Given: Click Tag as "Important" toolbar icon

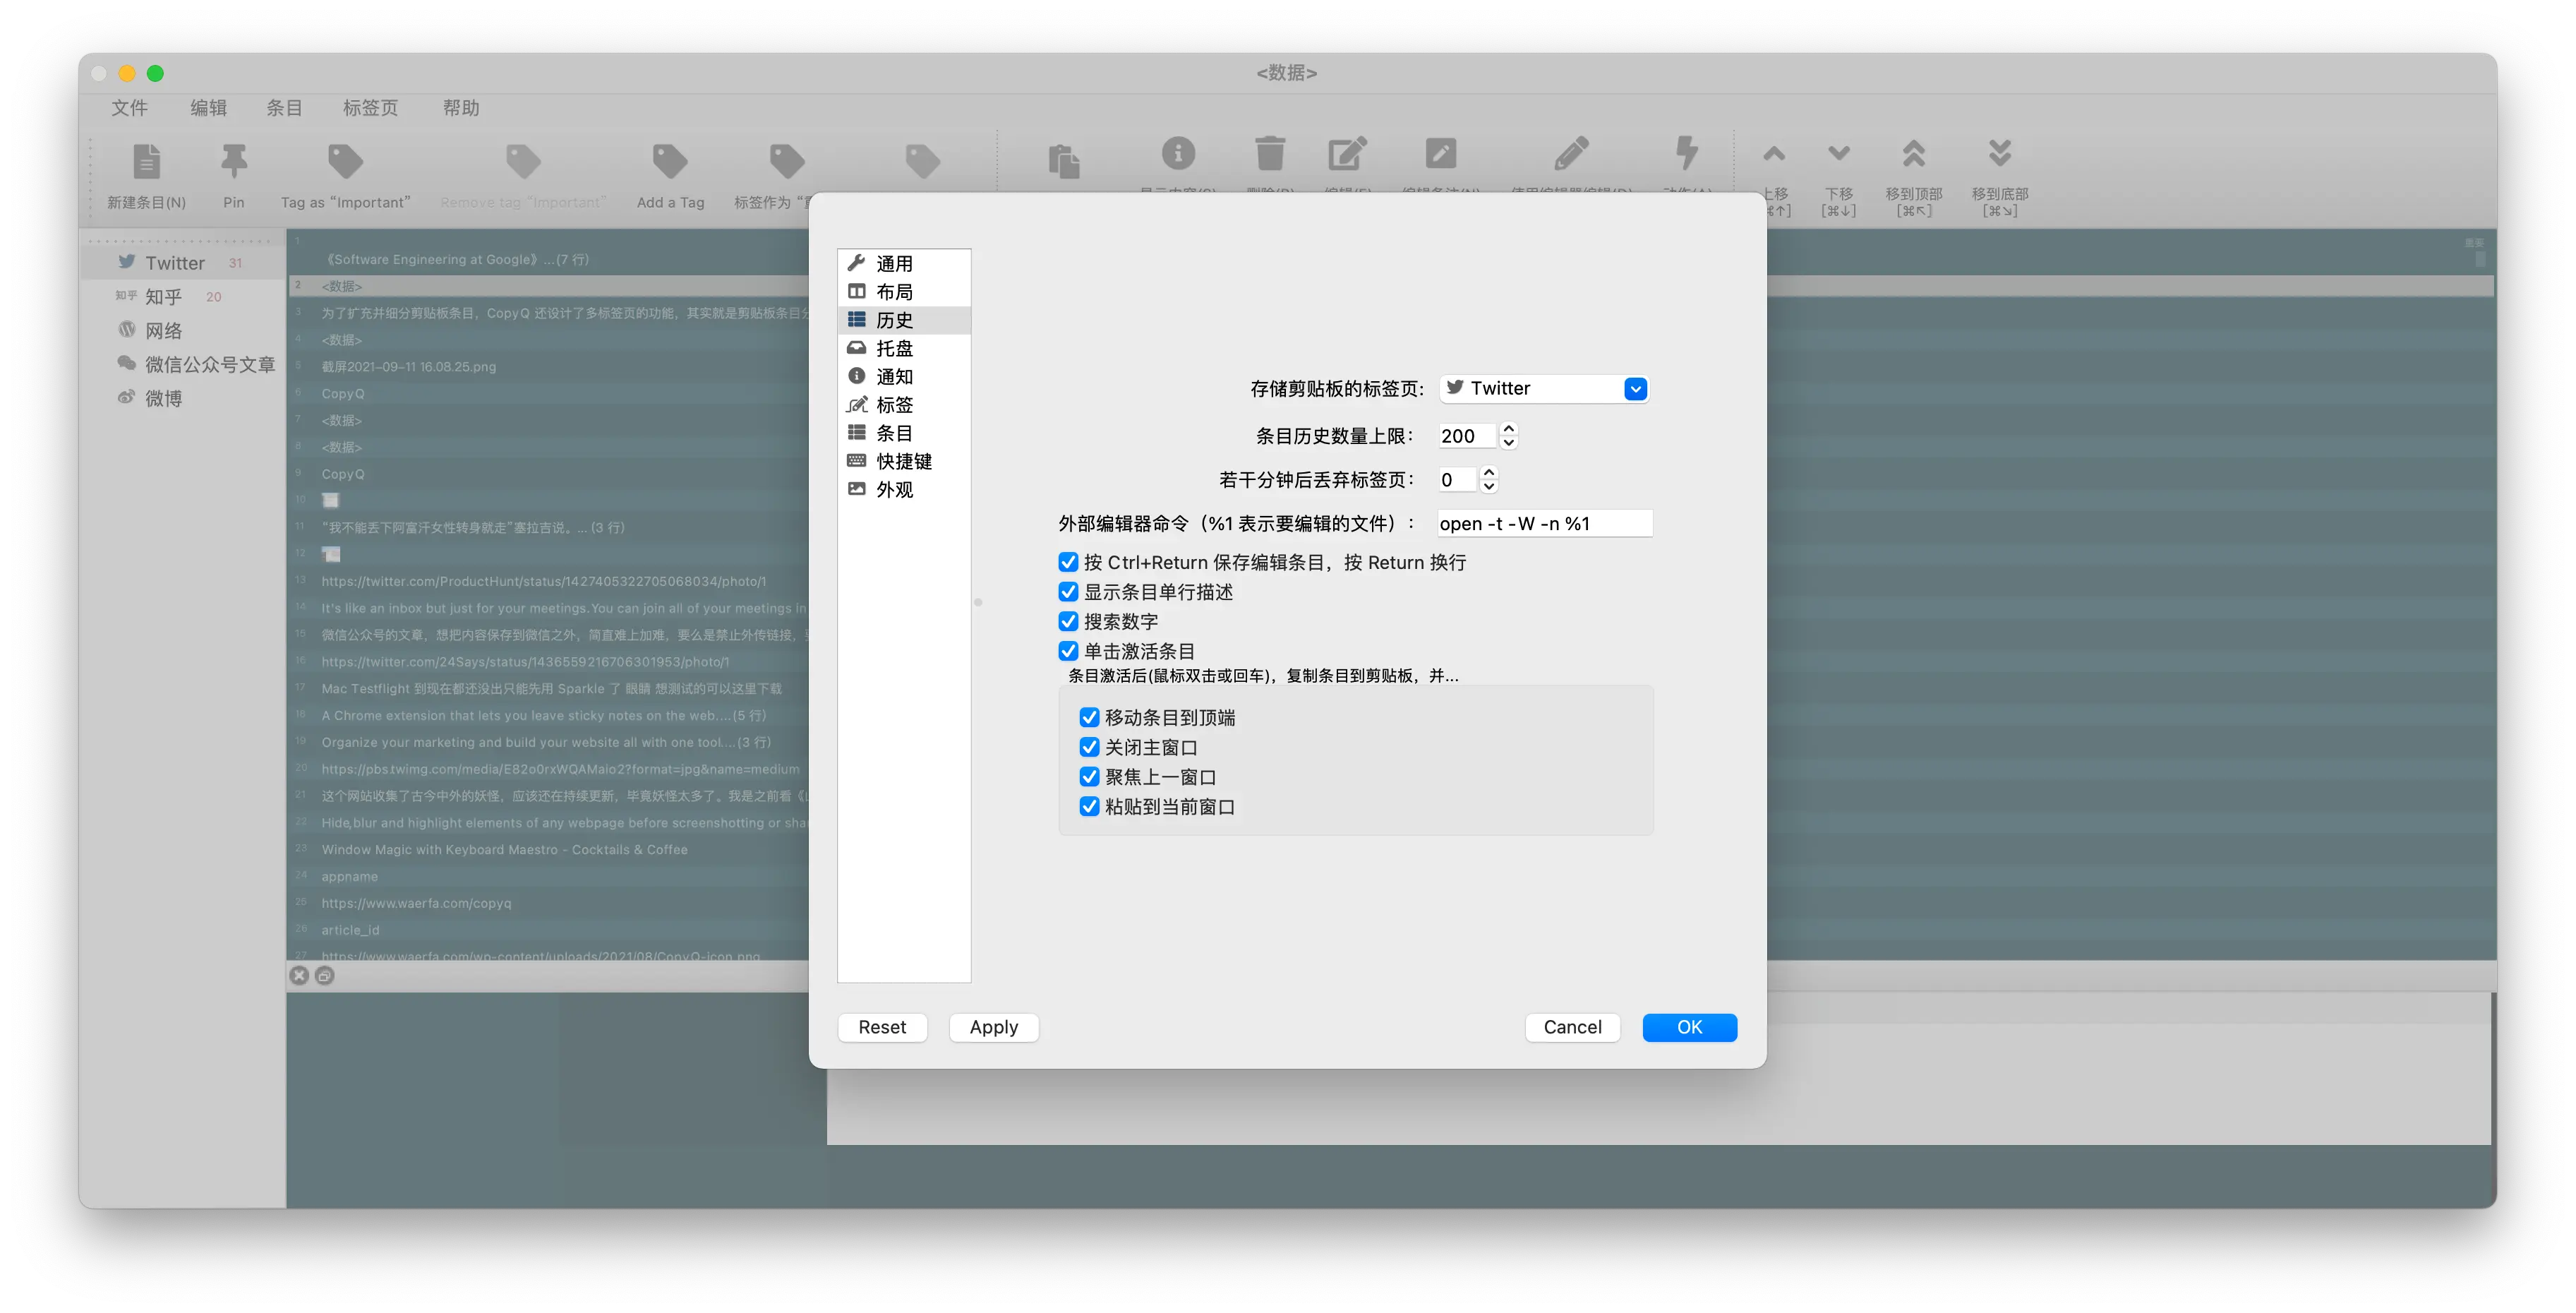Looking at the screenshot, I should click(345, 162).
